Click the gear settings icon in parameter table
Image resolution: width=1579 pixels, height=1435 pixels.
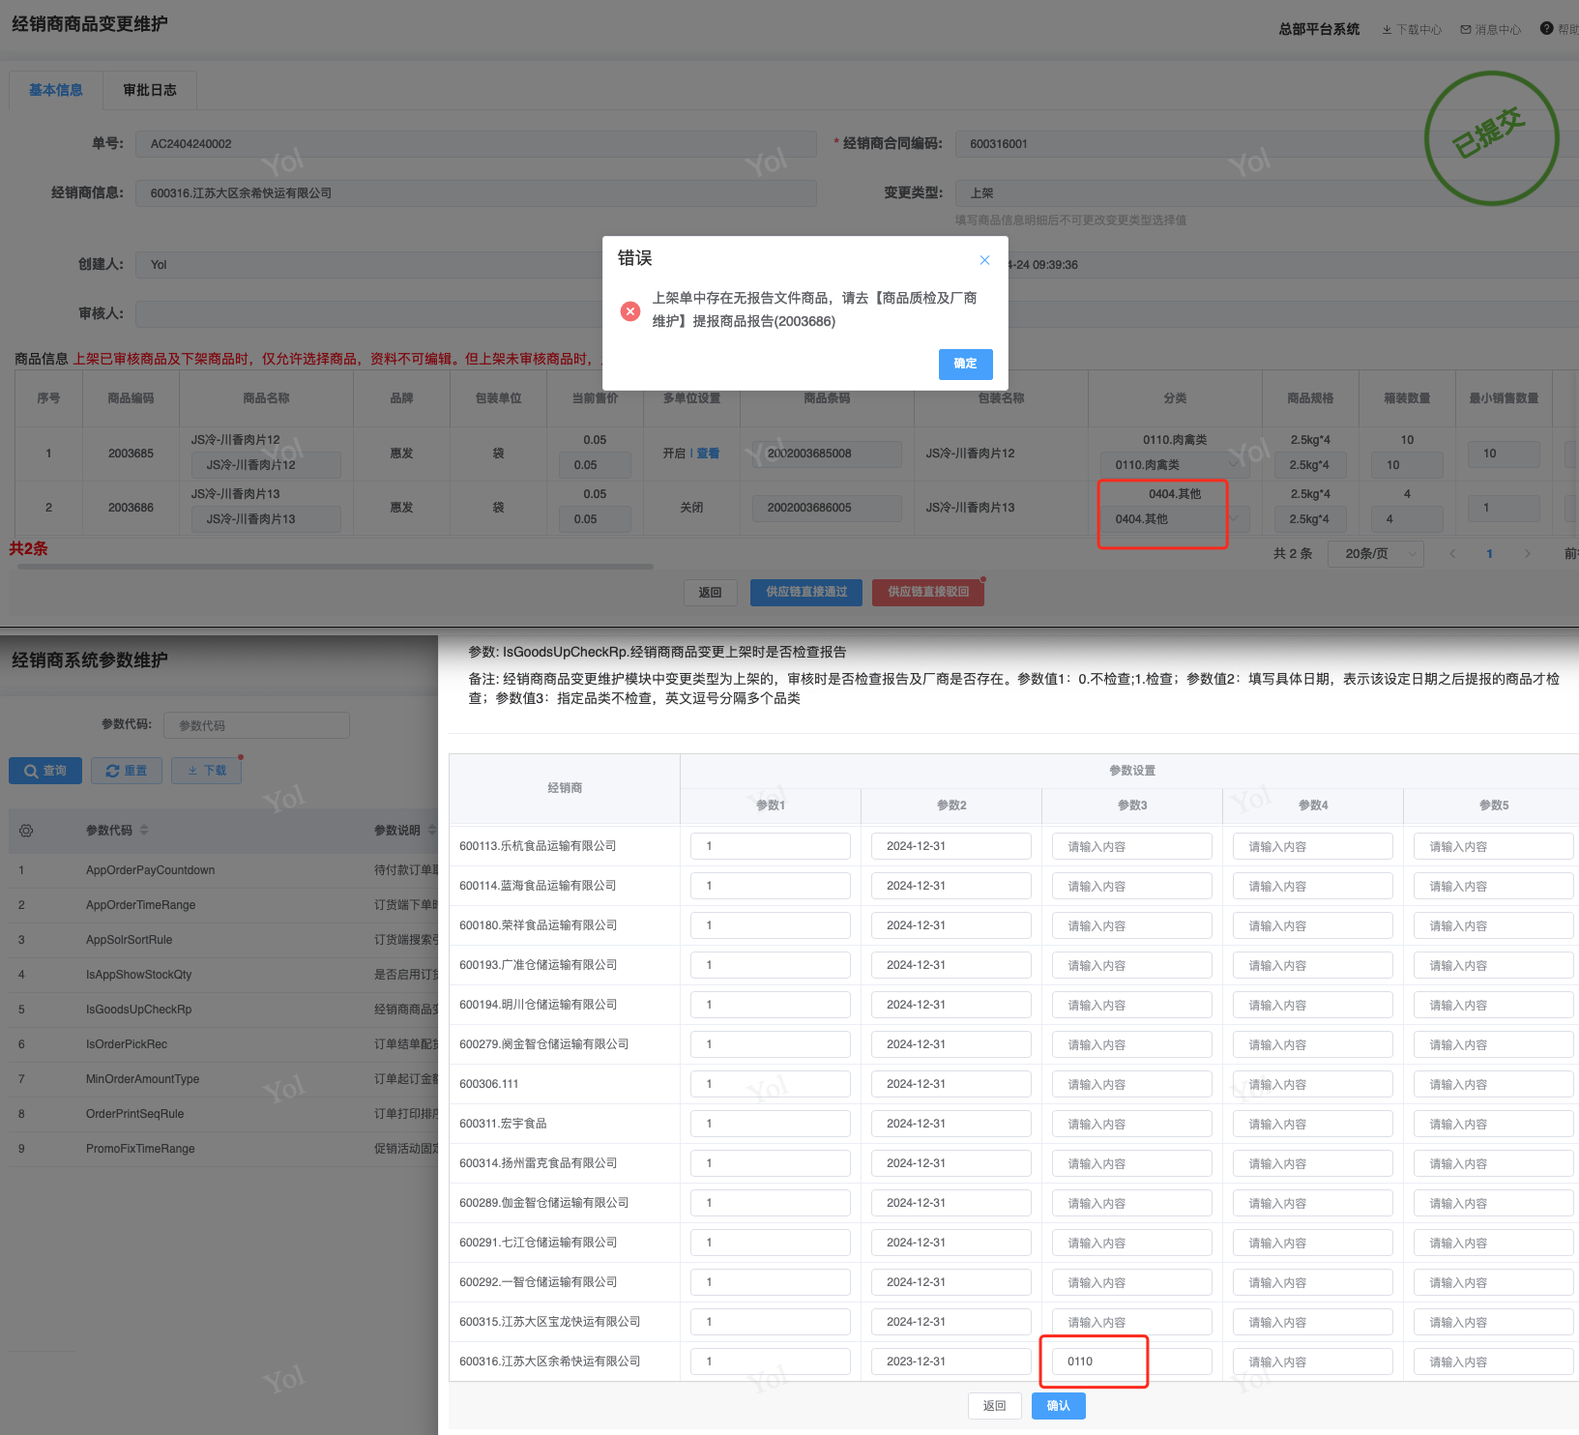pos(26,831)
